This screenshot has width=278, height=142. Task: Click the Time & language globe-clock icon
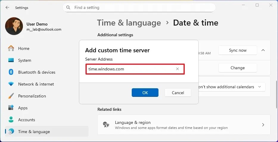tap(11, 132)
